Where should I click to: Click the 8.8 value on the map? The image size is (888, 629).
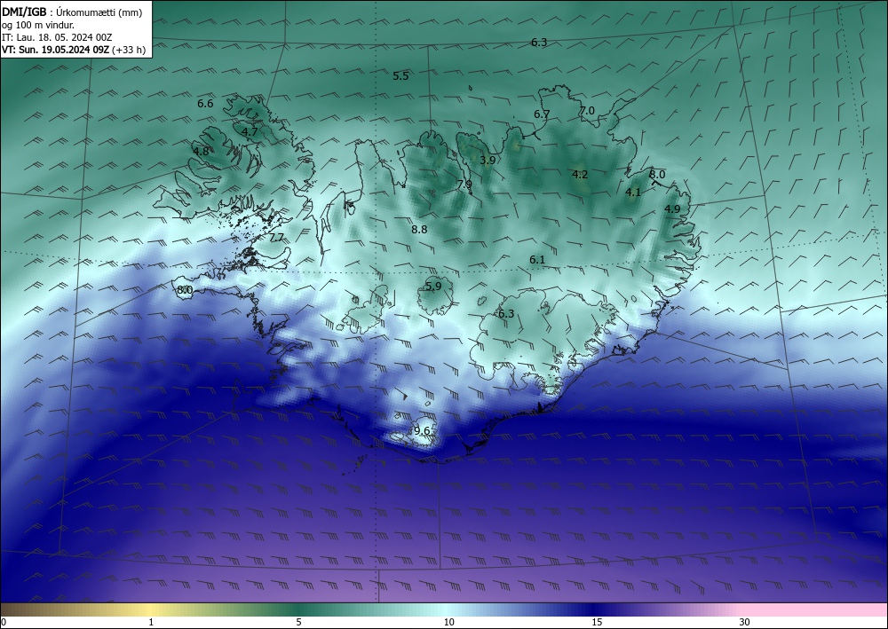coord(420,230)
